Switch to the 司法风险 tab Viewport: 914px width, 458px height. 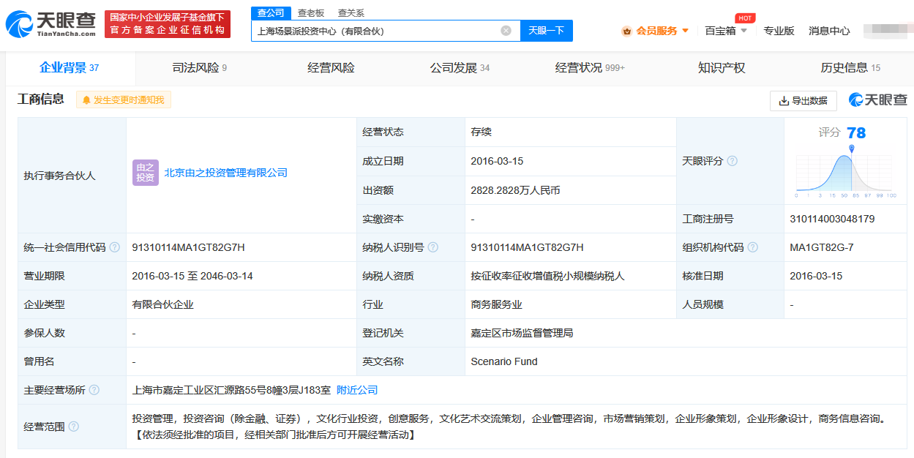[200, 68]
